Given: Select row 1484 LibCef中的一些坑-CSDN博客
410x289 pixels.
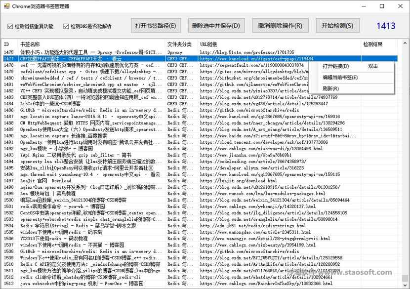Looking at the screenshot, I should pyautogui.click(x=200, y=104).
